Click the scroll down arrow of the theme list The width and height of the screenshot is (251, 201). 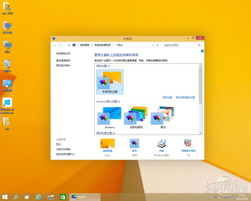[200, 133]
